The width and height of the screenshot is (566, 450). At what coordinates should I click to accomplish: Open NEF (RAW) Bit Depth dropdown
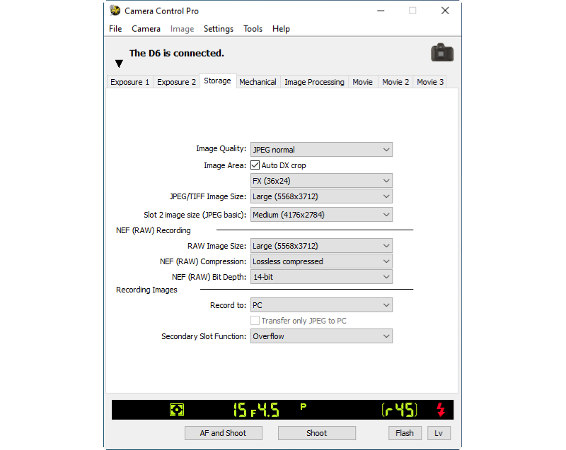pyautogui.click(x=321, y=277)
